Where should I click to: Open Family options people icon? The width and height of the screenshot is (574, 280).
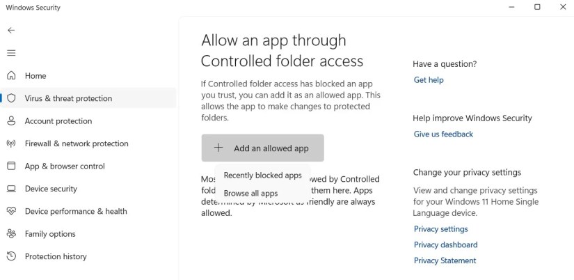coord(11,234)
